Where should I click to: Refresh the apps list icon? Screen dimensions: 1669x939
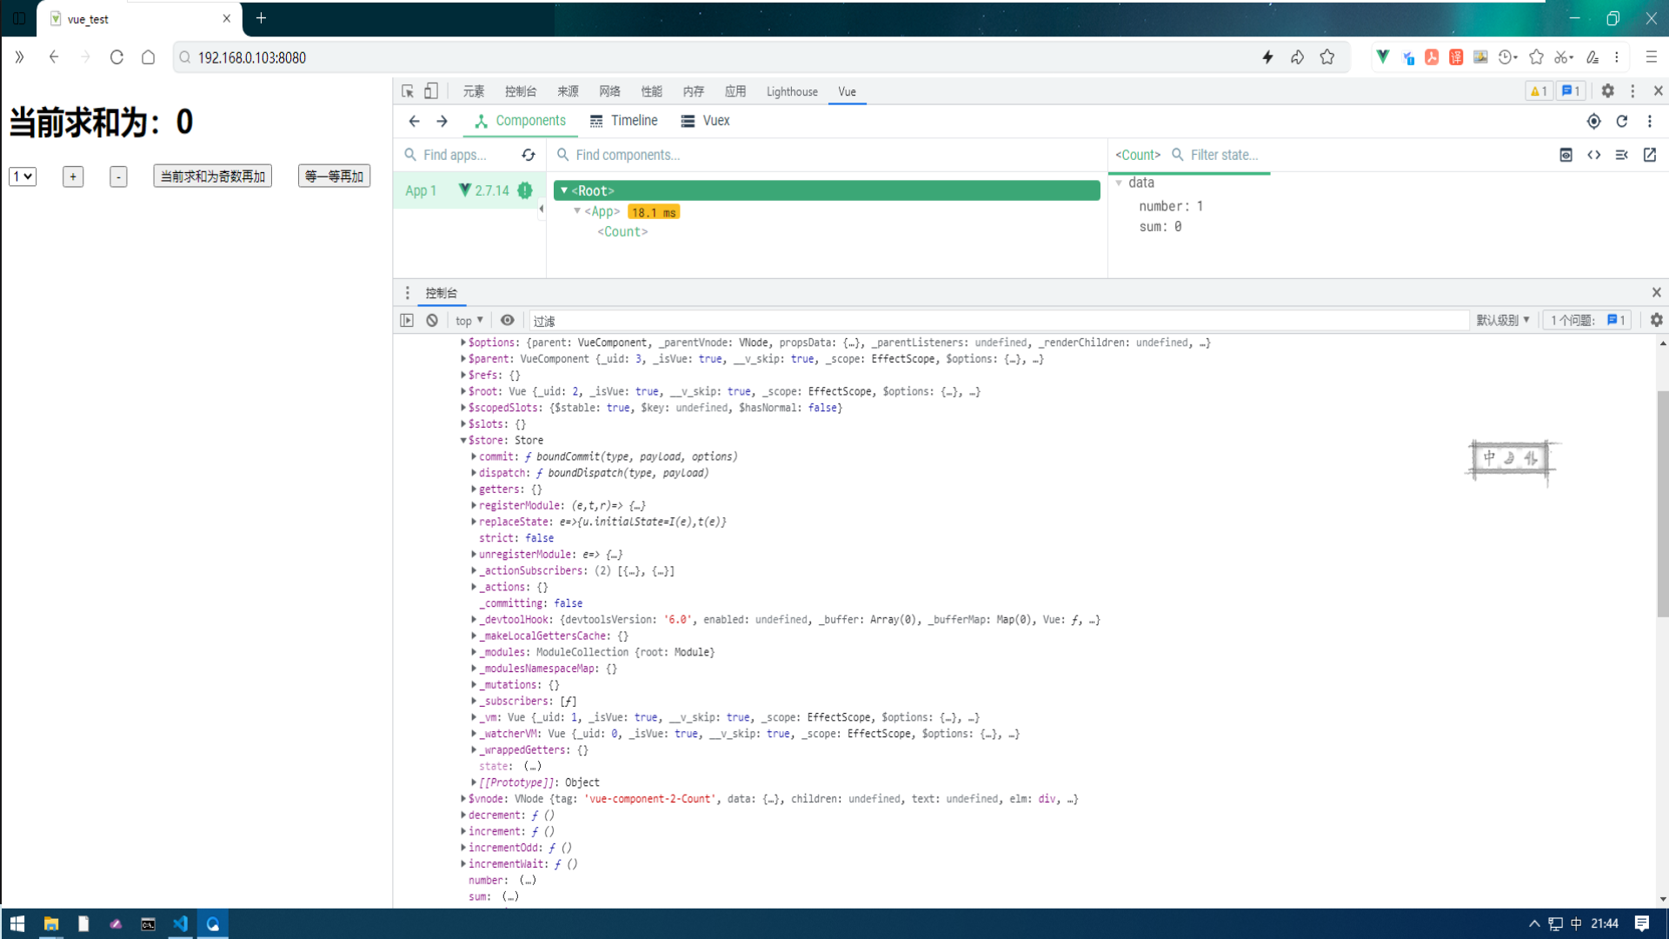coord(529,155)
